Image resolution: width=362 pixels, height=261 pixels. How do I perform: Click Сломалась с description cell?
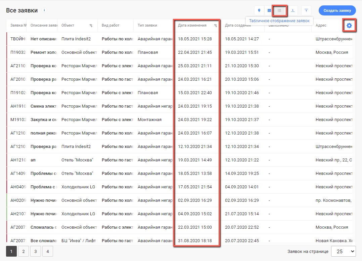tap(44, 227)
